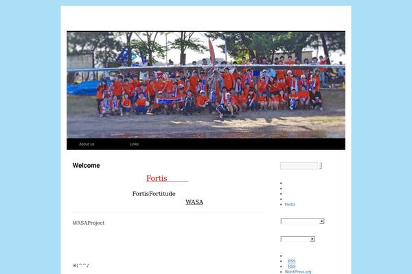Expand the narrower sidebar dropdown
This screenshot has height=274, width=412.
[x=298, y=239]
